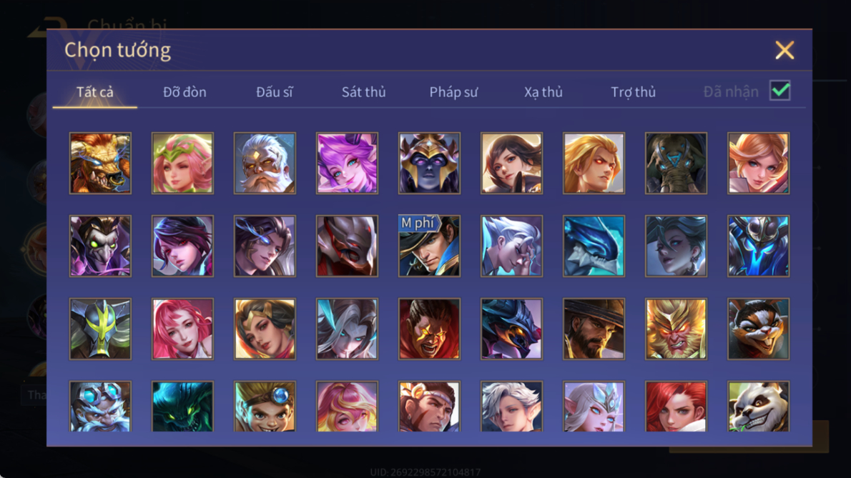Pick the hero tagged with the M phí label
The width and height of the screenshot is (851, 478).
(429, 246)
